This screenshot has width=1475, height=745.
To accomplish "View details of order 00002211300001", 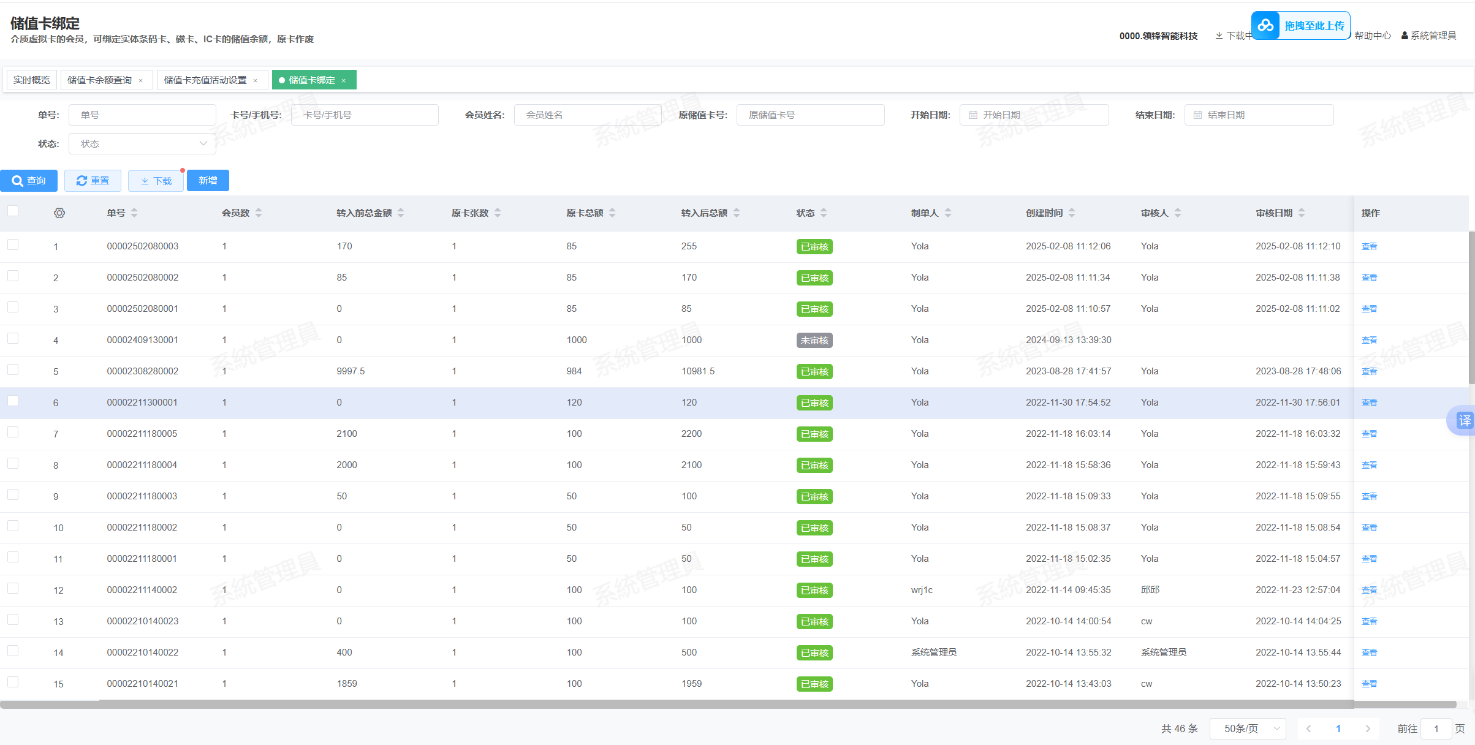I will pos(1369,403).
